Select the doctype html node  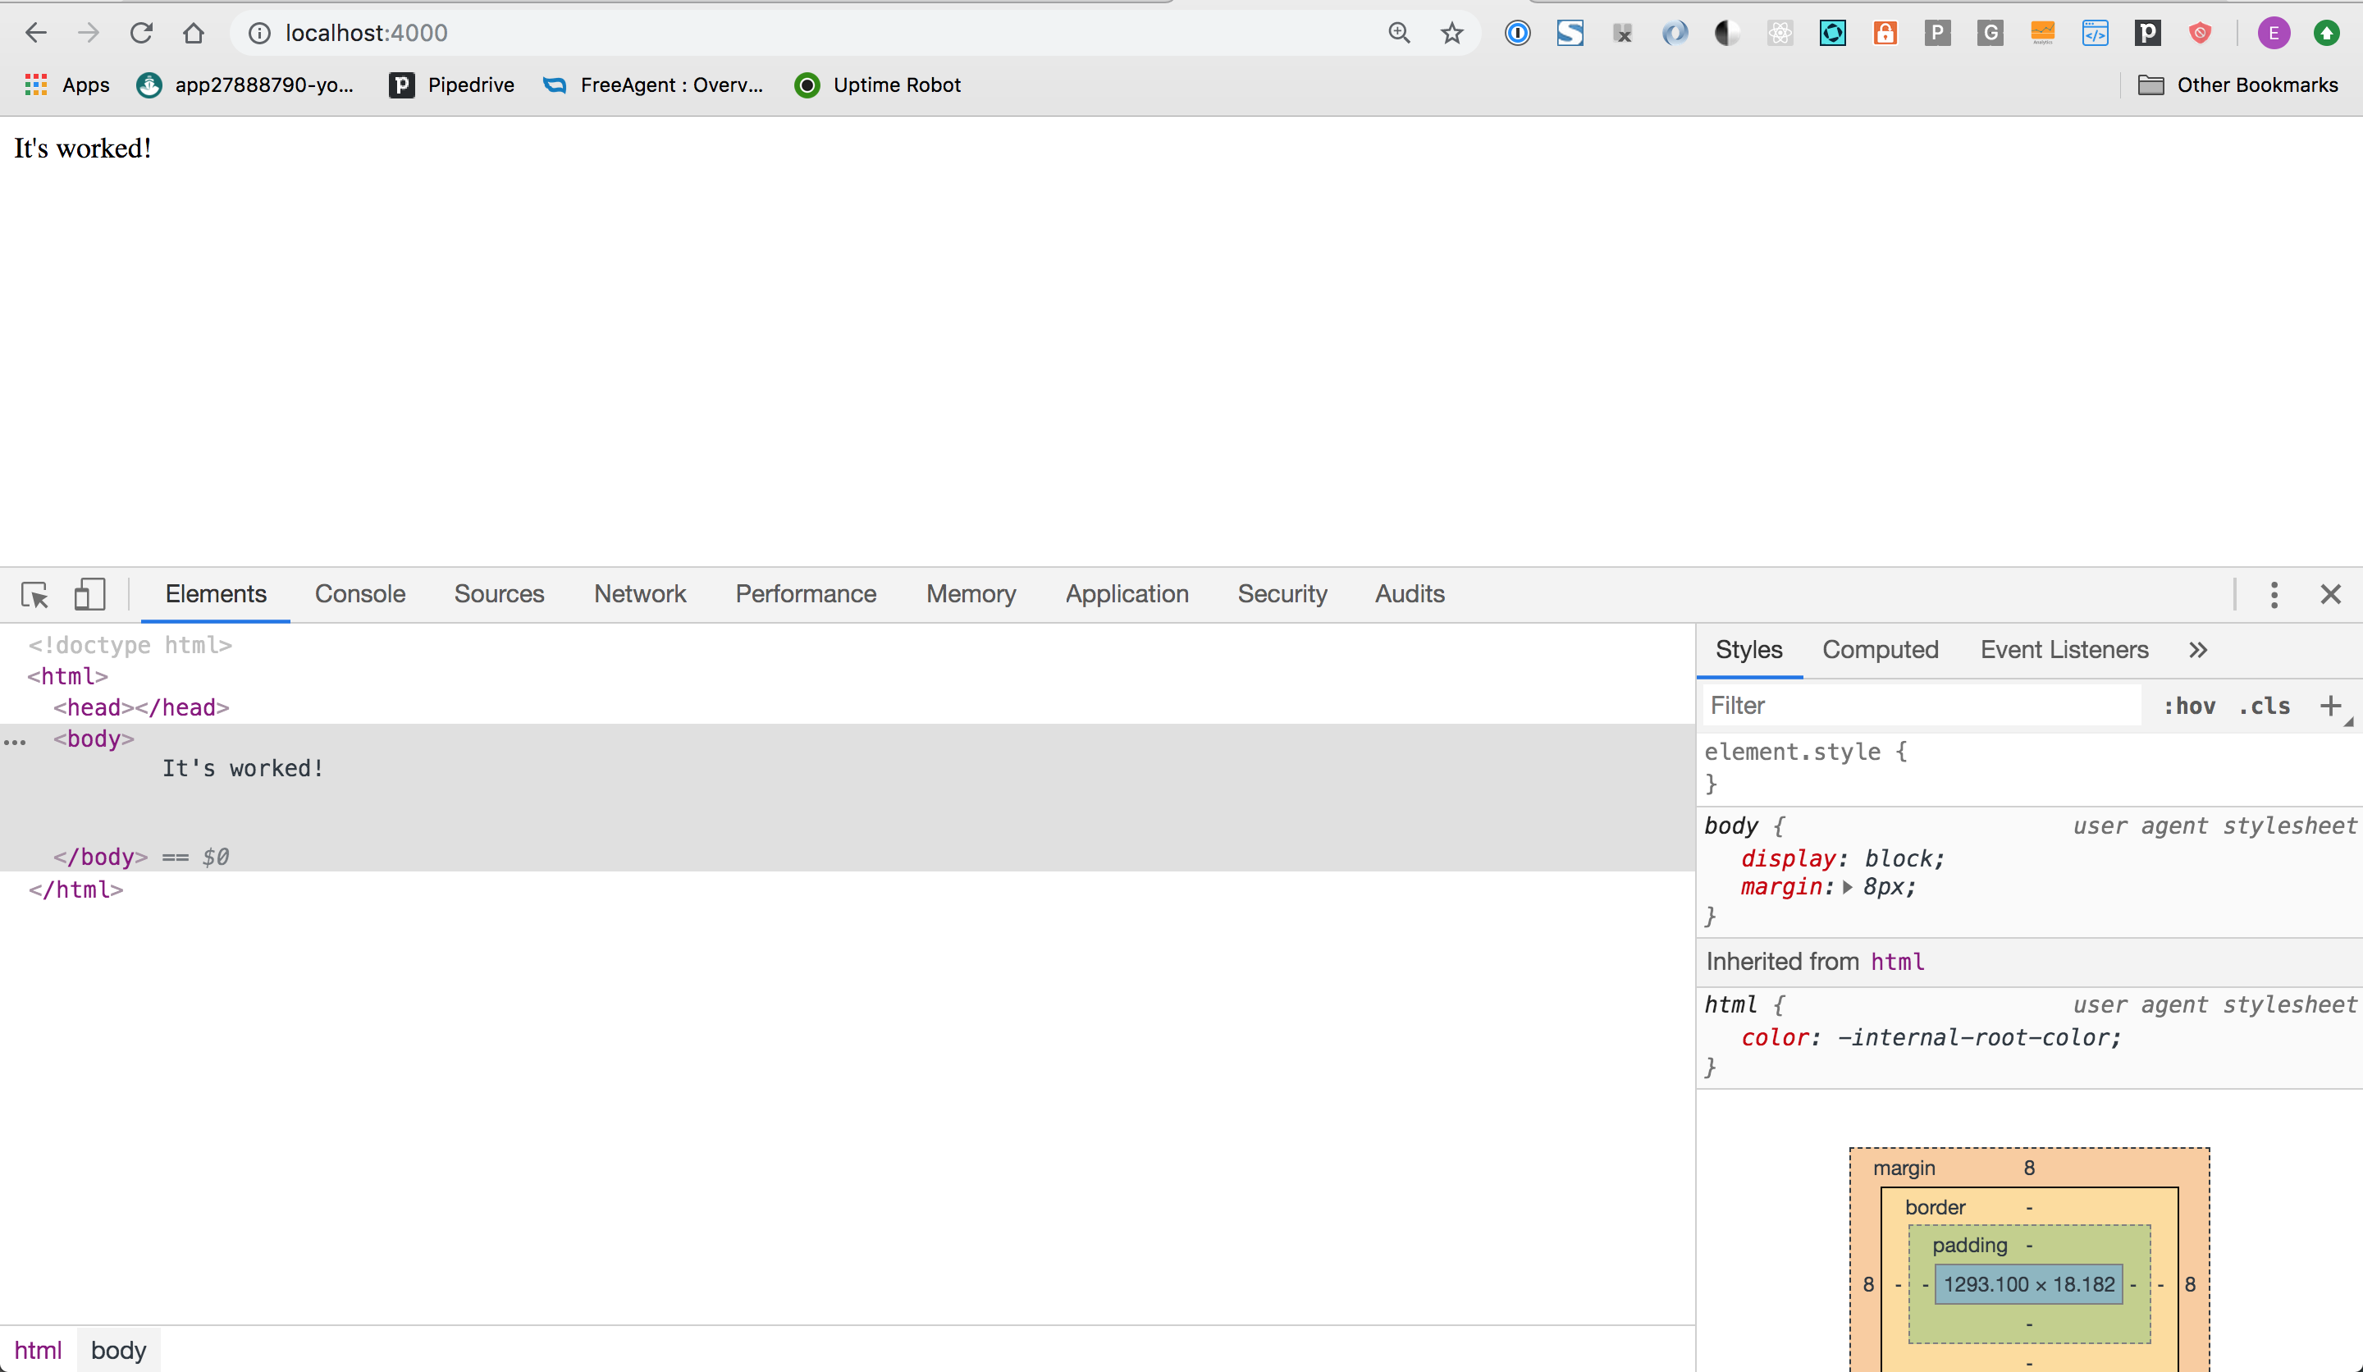tap(130, 645)
